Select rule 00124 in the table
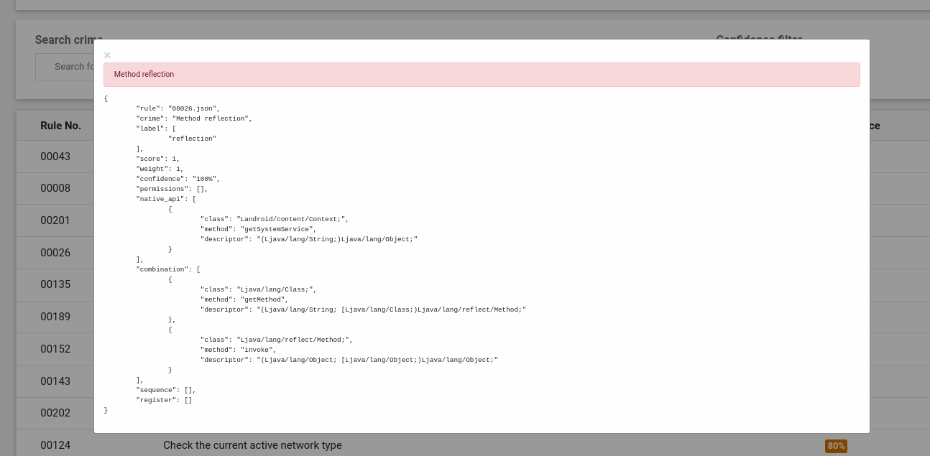Screen dimensions: 930x456 click(55, 445)
